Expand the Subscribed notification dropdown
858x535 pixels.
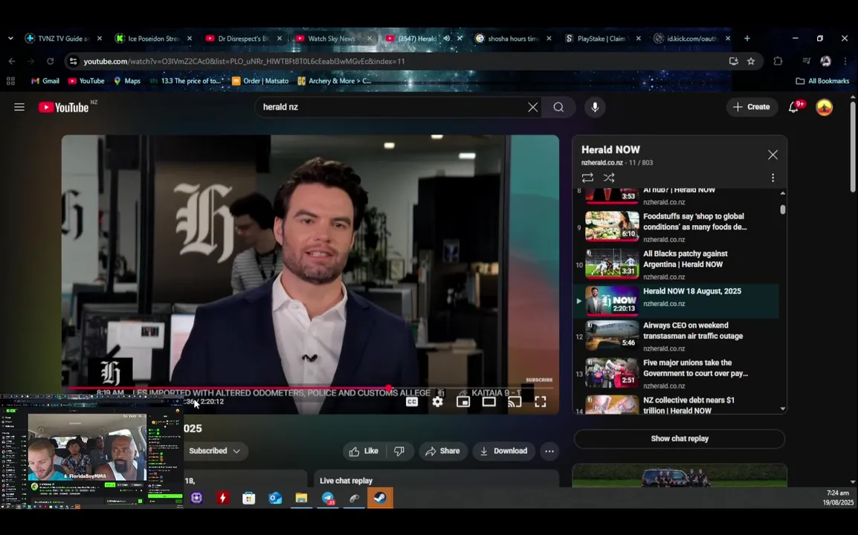click(x=214, y=451)
